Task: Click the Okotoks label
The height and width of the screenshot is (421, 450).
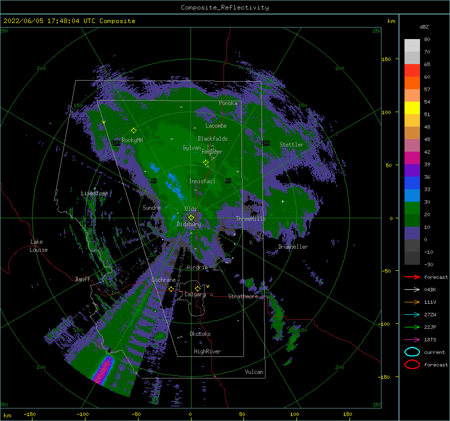Action: [200, 334]
